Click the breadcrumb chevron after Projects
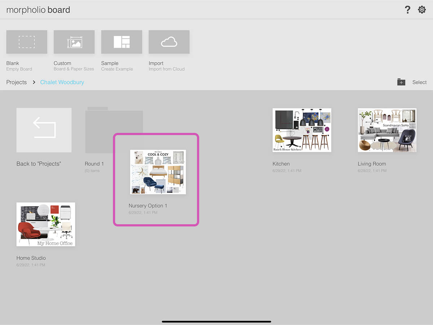 click(x=34, y=82)
